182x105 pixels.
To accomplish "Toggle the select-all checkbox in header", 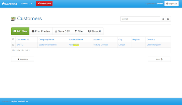I will pyautogui.click(x=13, y=39).
